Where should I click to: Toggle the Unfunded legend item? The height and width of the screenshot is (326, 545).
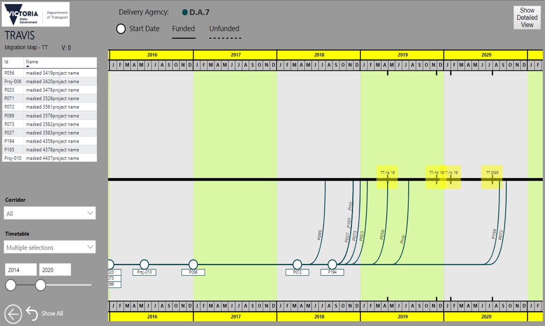coord(224,29)
